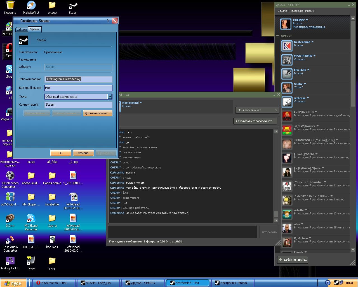Click the Комментарий field containing Steam
This screenshot has width=358, height=287.
tap(78, 105)
